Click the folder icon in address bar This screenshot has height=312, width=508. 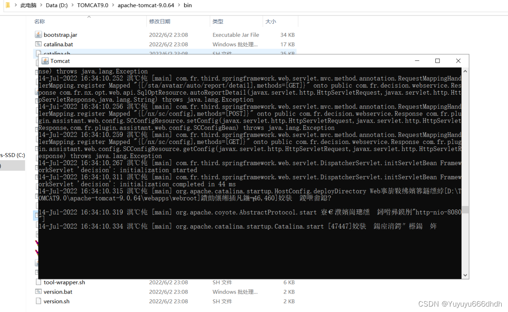tap(8, 5)
